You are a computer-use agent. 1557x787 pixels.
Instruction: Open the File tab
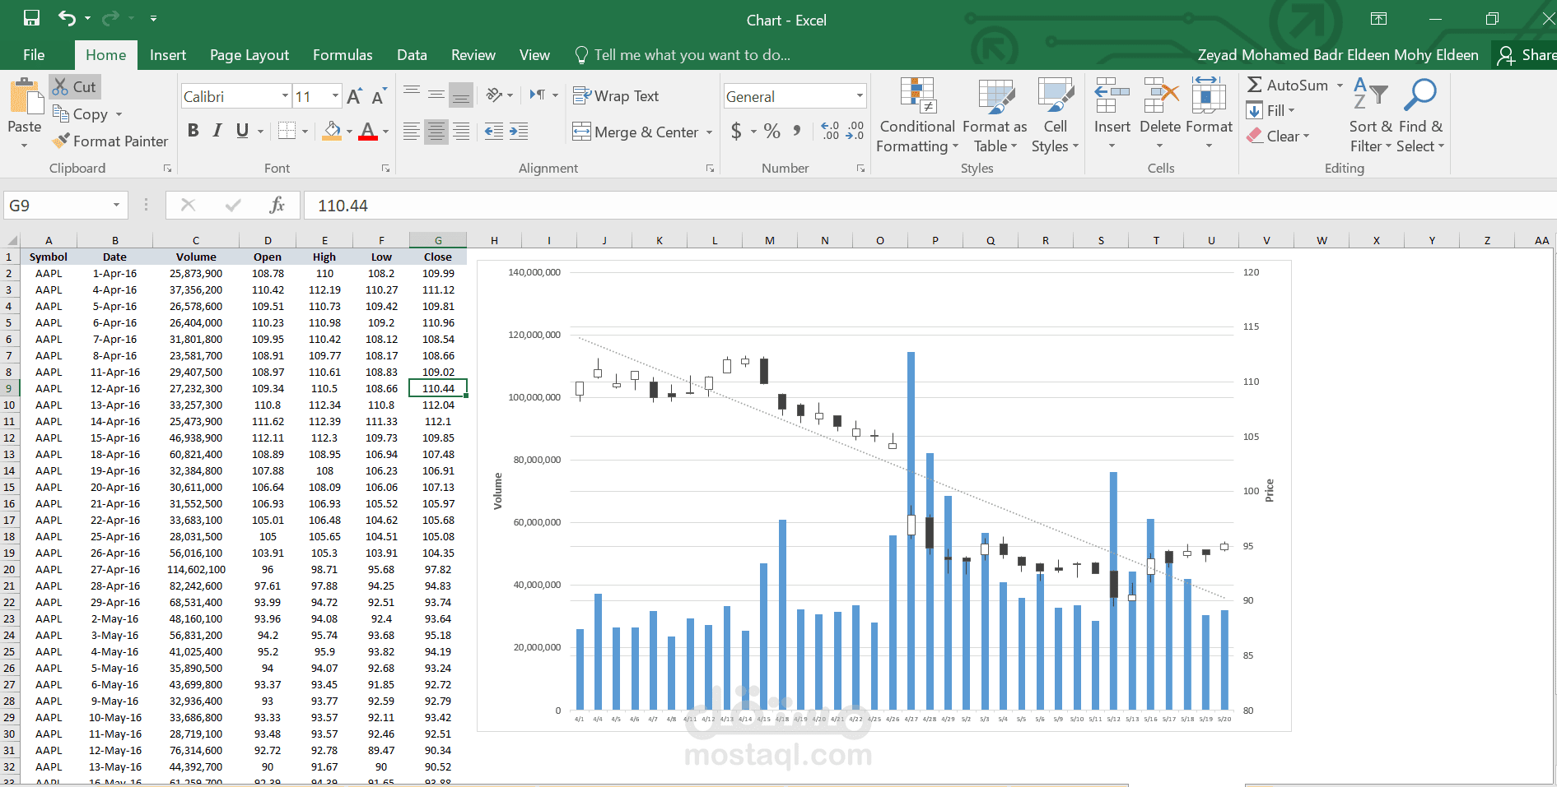tap(34, 55)
